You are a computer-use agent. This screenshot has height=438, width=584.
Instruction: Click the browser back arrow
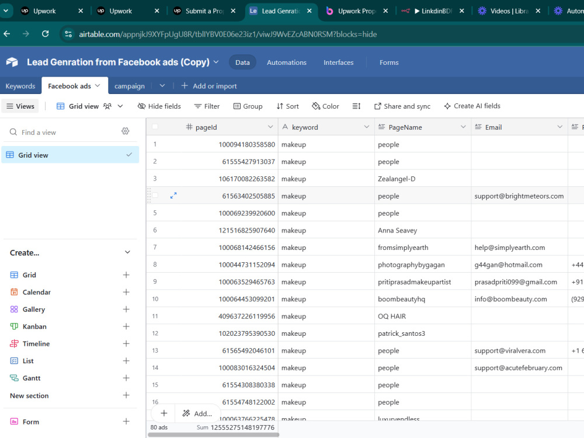pyautogui.click(x=7, y=34)
